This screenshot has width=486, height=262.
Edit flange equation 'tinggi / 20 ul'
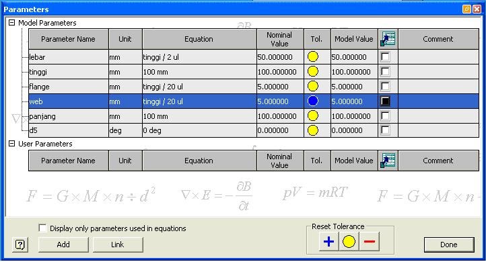(199, 87)
